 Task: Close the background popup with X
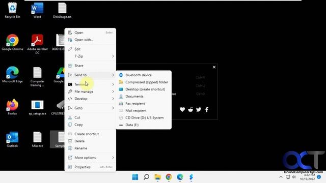(x=214, y=67)
